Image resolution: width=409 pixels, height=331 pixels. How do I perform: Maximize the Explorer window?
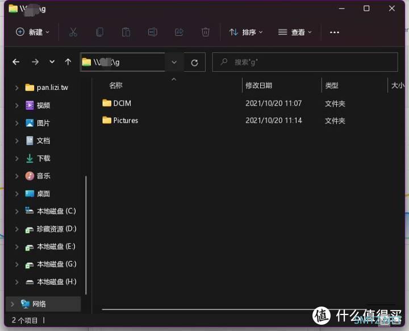pyautogui.click(x=366, y=9)
